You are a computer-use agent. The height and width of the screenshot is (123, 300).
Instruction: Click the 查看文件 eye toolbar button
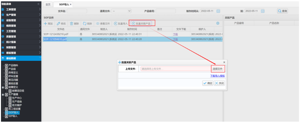103,24
